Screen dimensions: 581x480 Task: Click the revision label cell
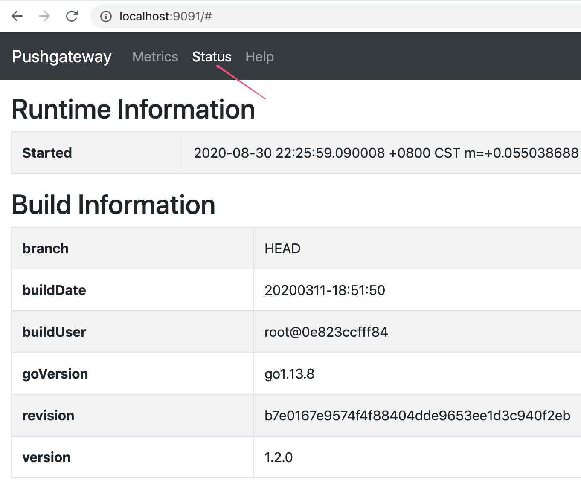pos(133,415)
